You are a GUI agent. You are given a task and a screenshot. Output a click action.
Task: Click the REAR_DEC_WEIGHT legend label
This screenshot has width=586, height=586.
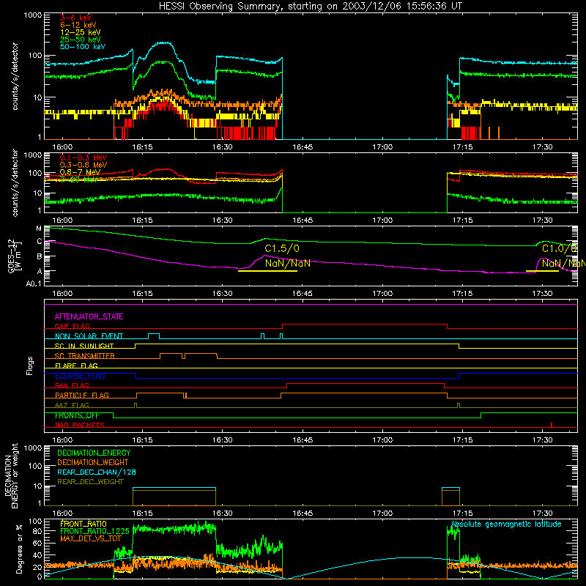point(90,482)
